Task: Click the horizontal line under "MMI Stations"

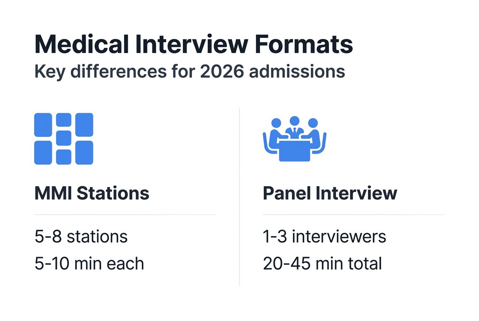Action: (x=125, y=215)
